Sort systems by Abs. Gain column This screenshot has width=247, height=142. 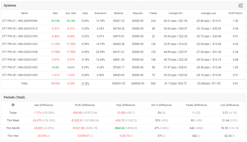(x=71, y=13)
